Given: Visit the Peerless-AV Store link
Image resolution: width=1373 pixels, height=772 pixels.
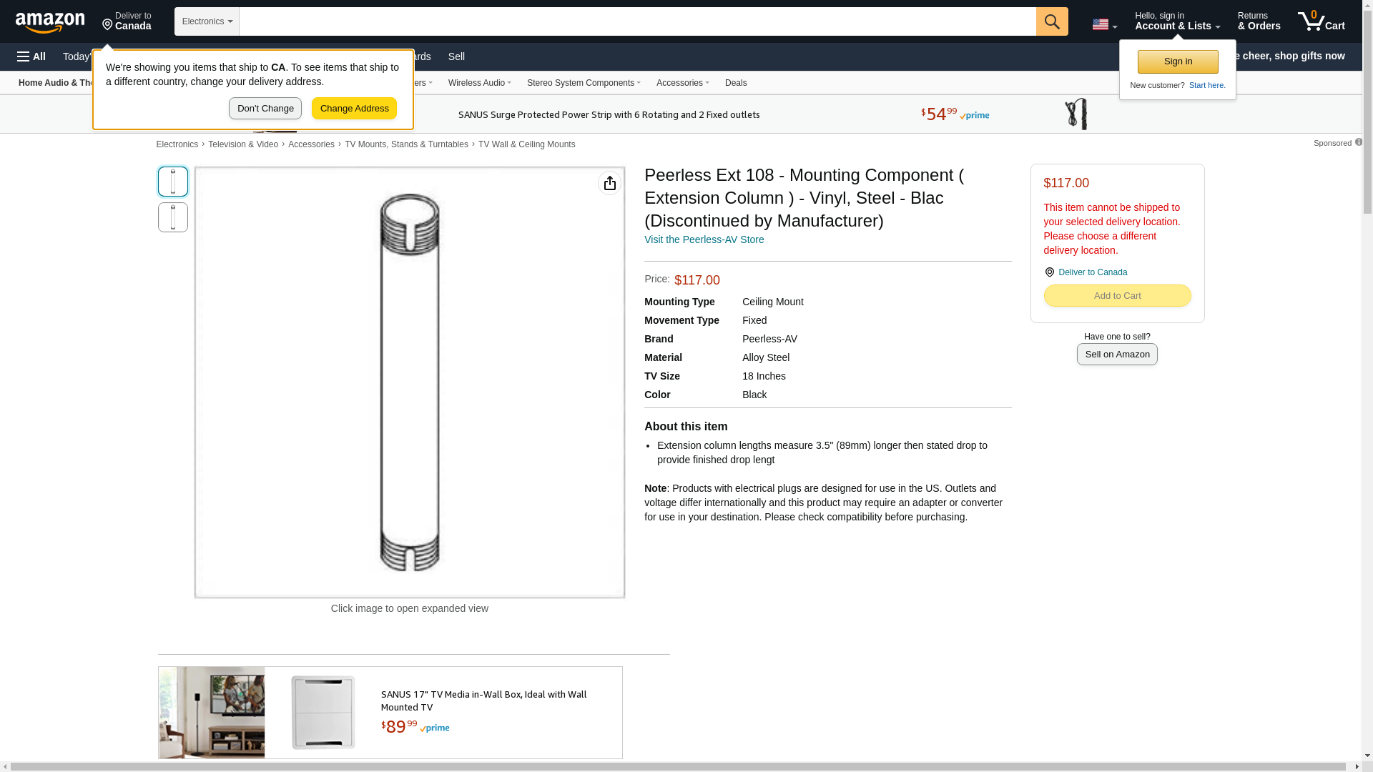Looking at the screenshot, I should coord(704,239).
